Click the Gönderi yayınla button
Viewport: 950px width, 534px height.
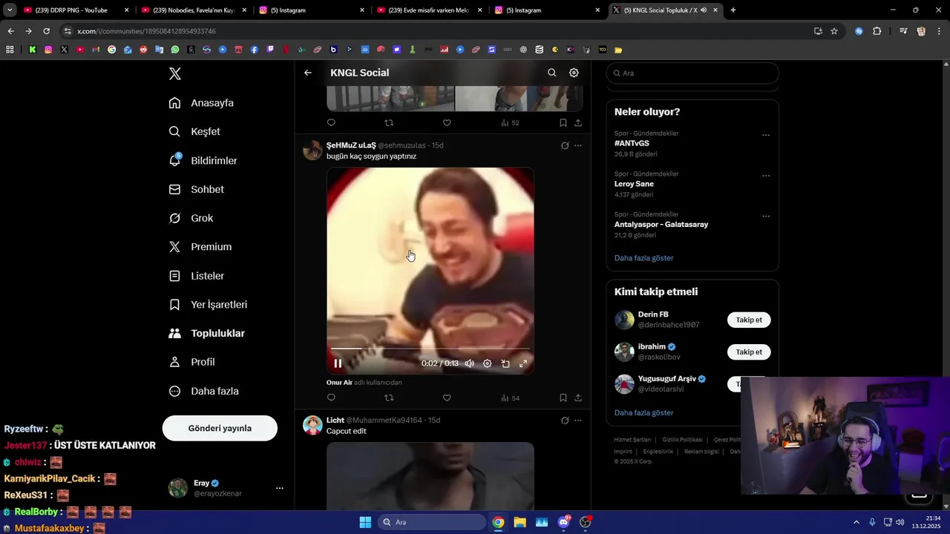pos(220,428)
